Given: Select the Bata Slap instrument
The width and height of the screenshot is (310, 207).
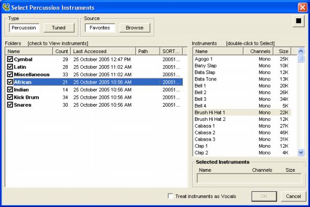Looking at the screenshot, I should [x=242, y=73].
